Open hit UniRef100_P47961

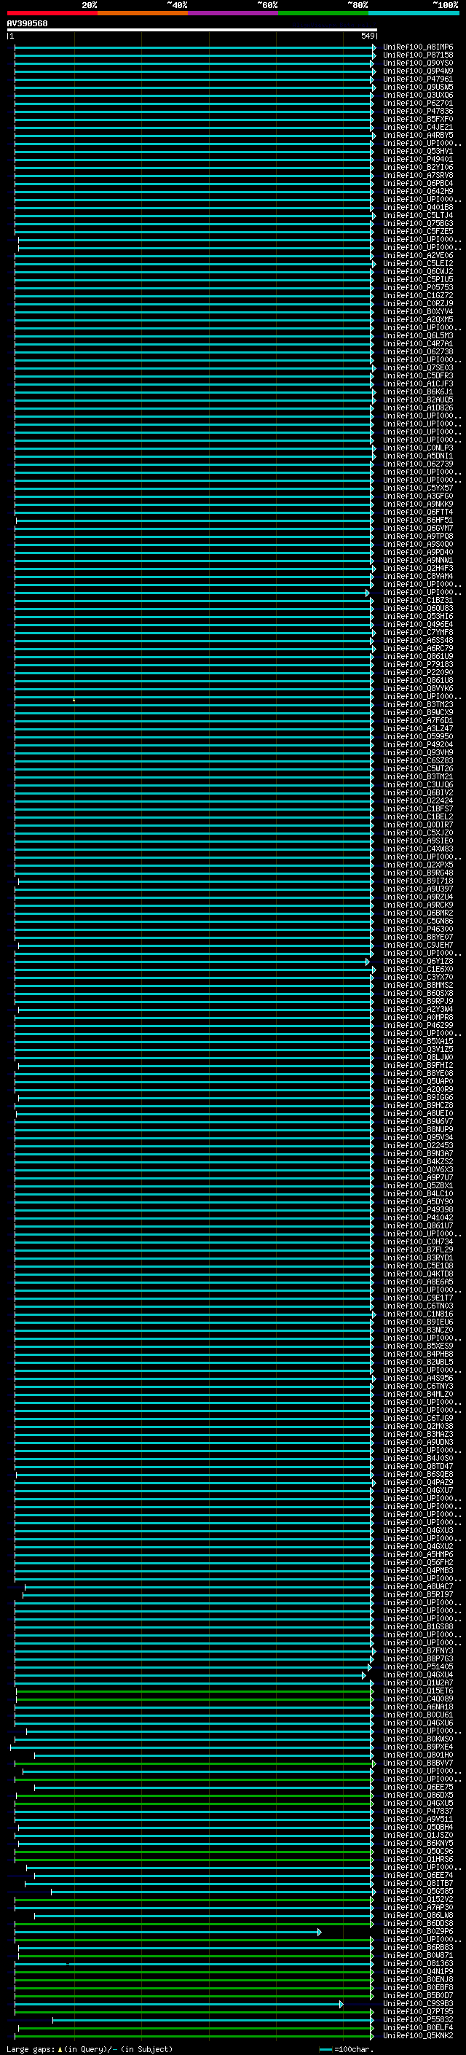coord(417,79)
